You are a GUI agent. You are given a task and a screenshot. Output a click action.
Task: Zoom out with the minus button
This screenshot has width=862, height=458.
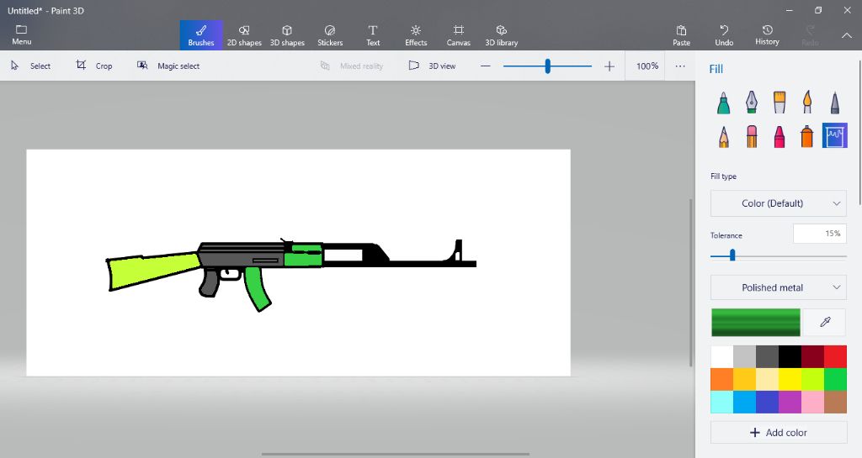point(485,66)
